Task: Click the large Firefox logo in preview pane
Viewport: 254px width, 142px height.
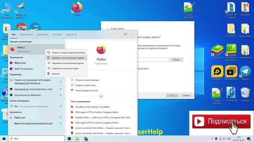Action: point(101,49)
